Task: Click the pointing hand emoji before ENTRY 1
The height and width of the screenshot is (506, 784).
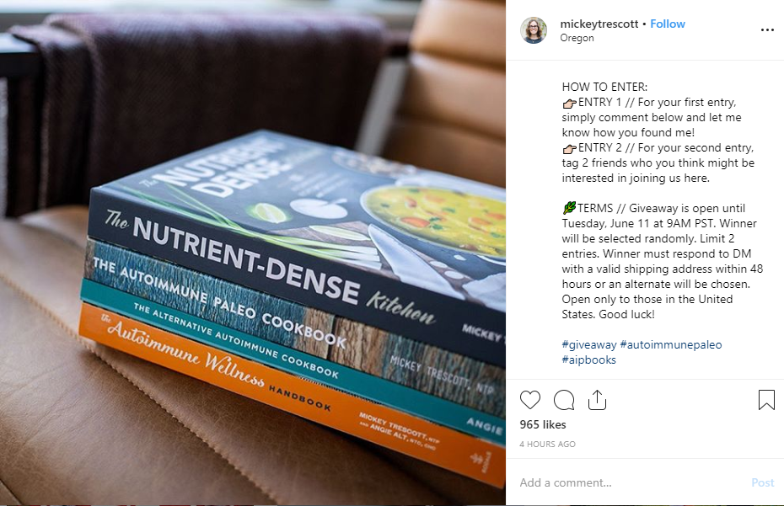Action: coord(570,103)
